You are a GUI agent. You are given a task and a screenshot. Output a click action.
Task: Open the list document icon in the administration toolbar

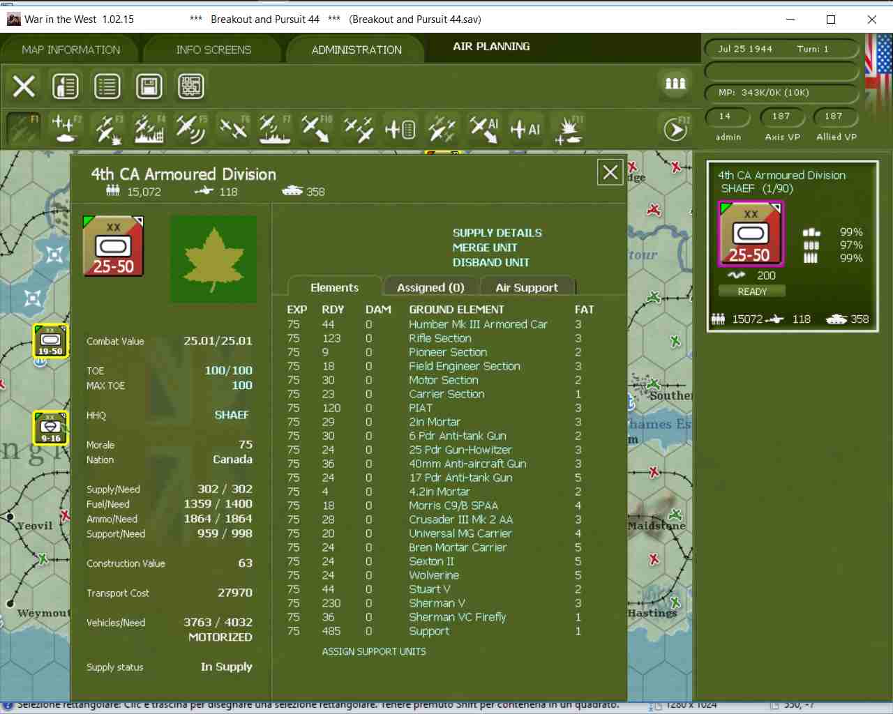(107, 86)
